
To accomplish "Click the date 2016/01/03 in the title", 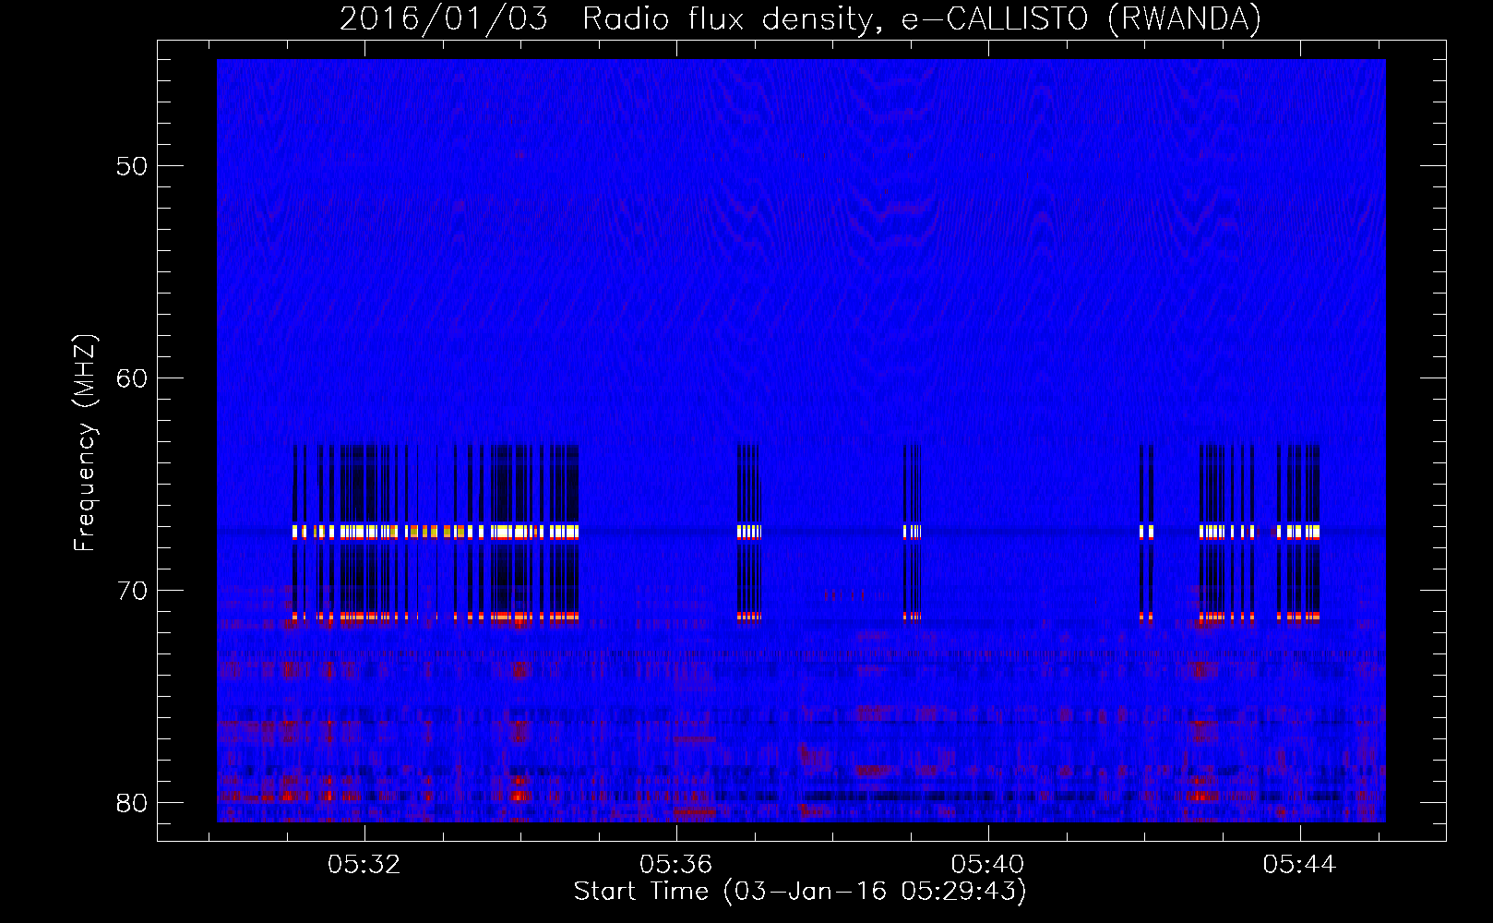I will click(x=443, y=19).
